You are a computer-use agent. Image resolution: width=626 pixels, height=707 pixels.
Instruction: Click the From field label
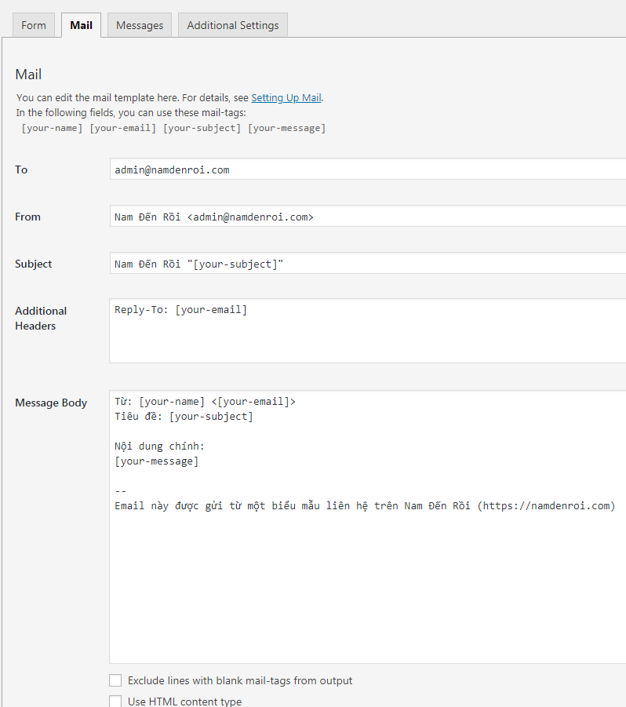click(x=28, y=217)
